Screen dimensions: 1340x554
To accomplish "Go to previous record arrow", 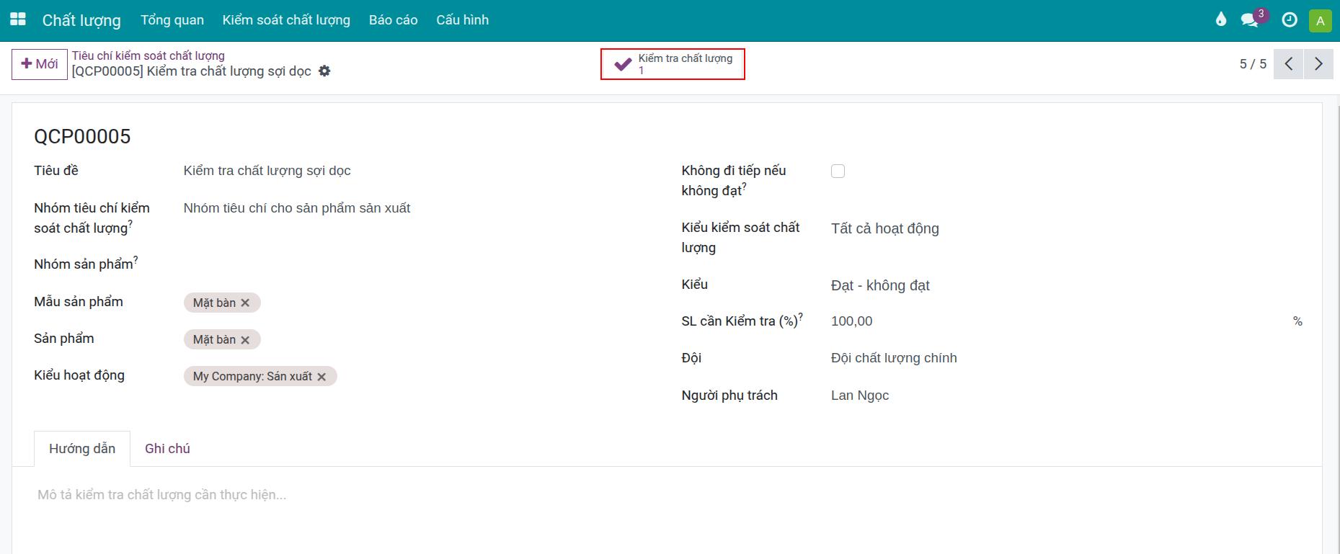I will (1288, 63).
